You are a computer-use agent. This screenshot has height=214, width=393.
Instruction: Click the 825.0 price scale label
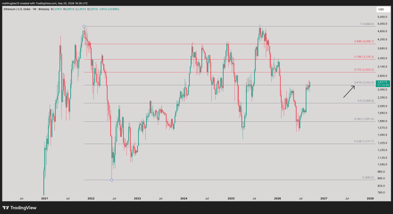(381, 186)
